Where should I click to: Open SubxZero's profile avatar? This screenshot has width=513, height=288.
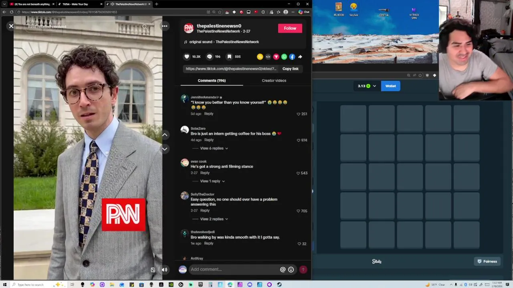[x=185, y=130]
